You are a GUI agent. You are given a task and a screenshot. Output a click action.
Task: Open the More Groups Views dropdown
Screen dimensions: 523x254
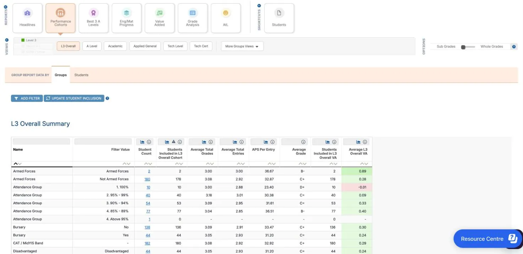point(242,46)
